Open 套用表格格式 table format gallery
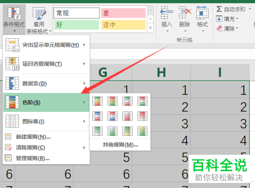The height and width of the screenshot is (188, 255). coord(39,20)
